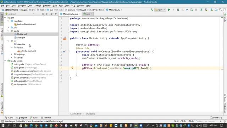Open the Terminal tool window
The height and width of the screenshot is (128, 227).
click(46, 118)
